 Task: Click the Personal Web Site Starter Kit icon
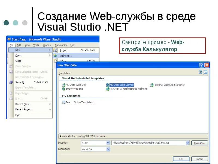pyautogui.click(x=152, y=85)
